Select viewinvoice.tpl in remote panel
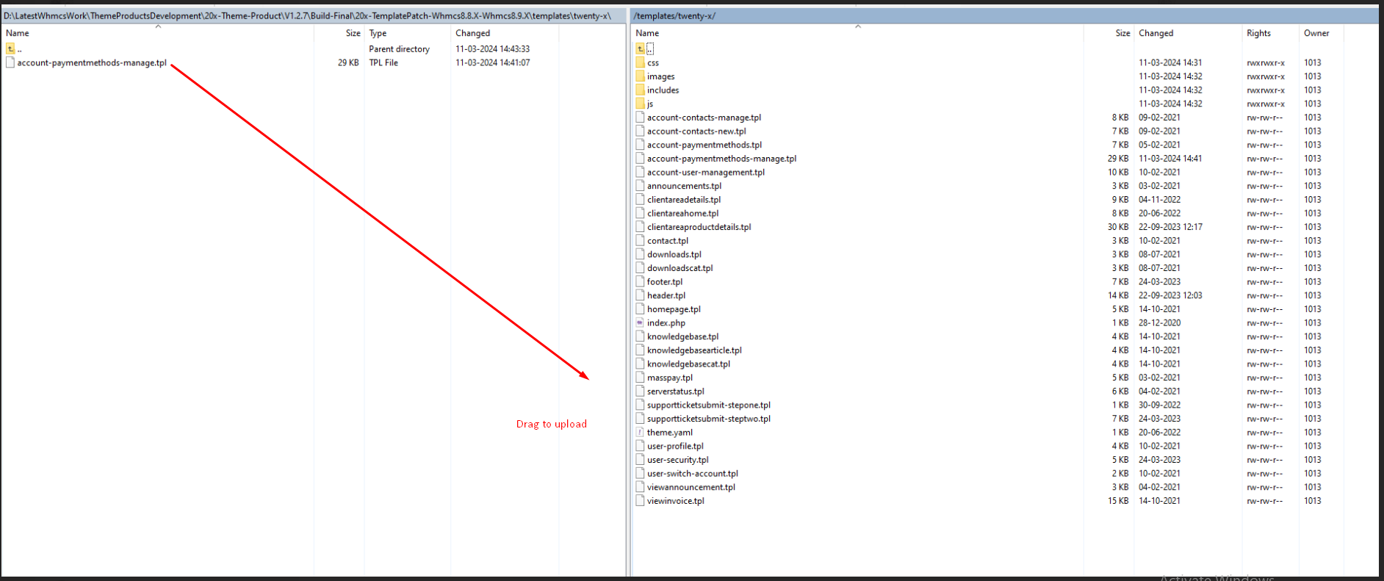Image resolution: width=1384 pixels, height=581 pixels. [x=675, y=501]
